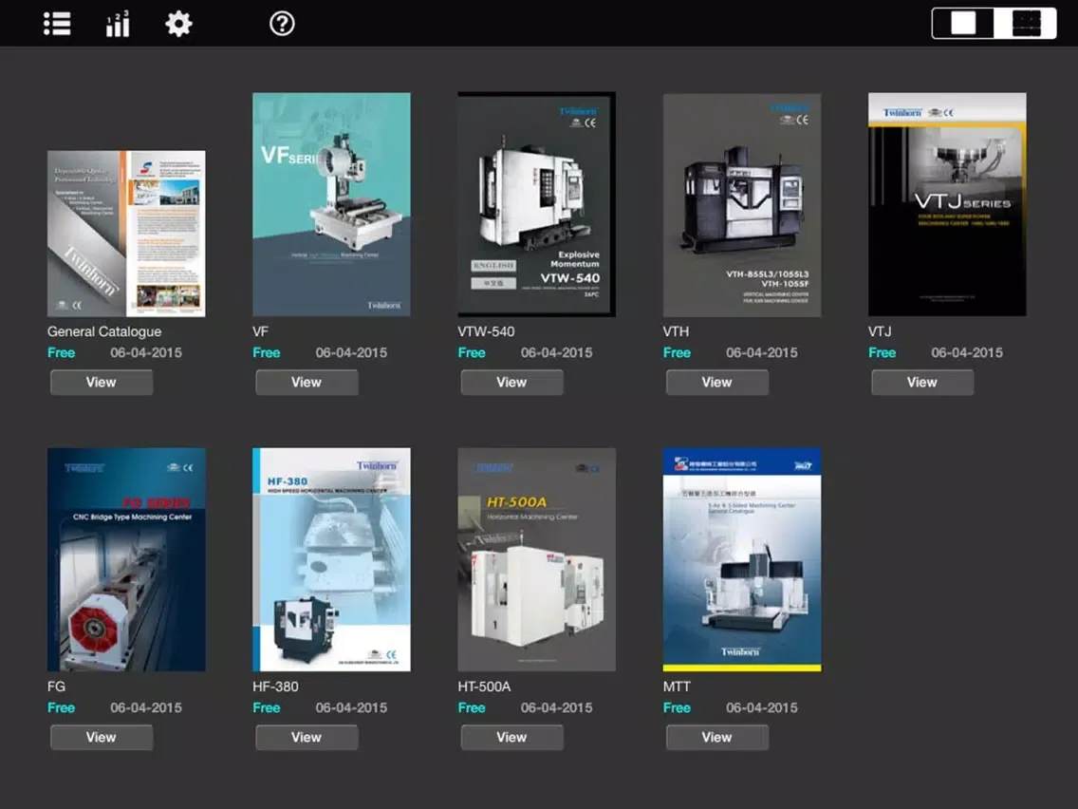Click the "Free" label under MTT
Viewport: 1078px width, 809px height.
[677, 708]
